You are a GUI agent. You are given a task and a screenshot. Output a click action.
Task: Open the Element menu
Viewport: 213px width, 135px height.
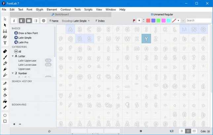pos(52,10)
